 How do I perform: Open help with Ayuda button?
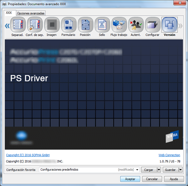tap(174, 179)
